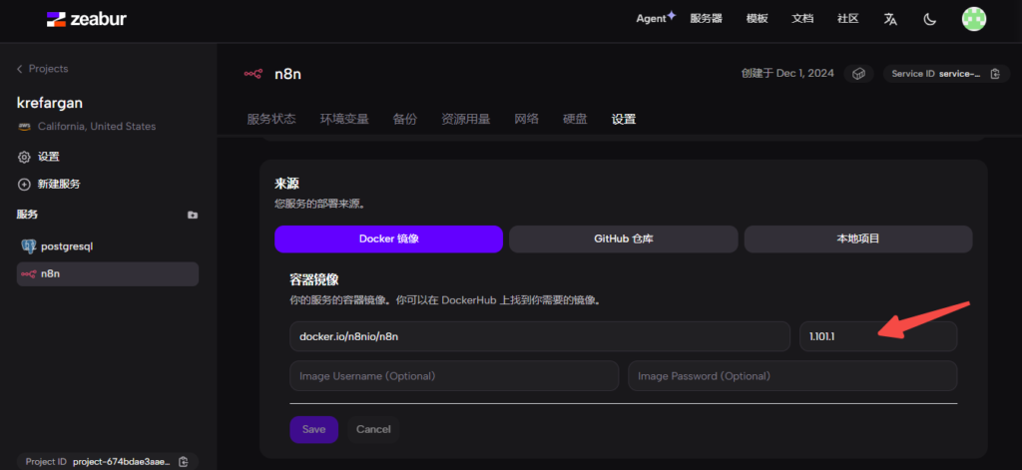
Task: Click project name krefargan
Action: [50, 103]
